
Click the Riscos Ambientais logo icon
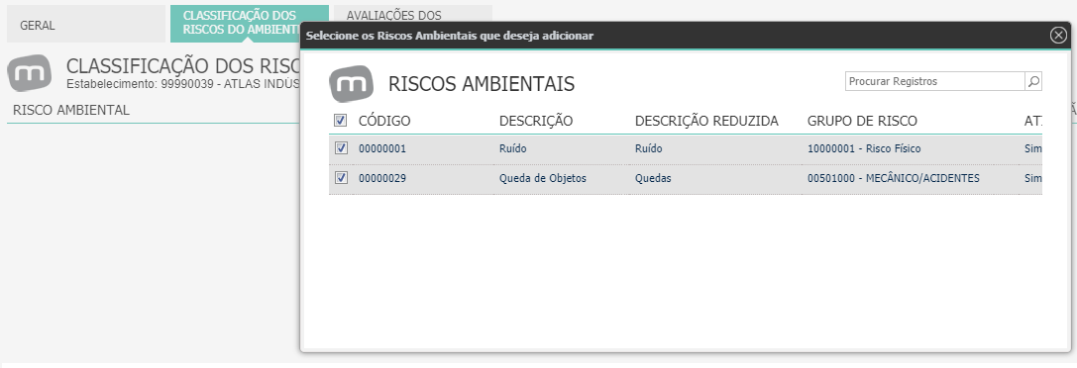point(352,84)
